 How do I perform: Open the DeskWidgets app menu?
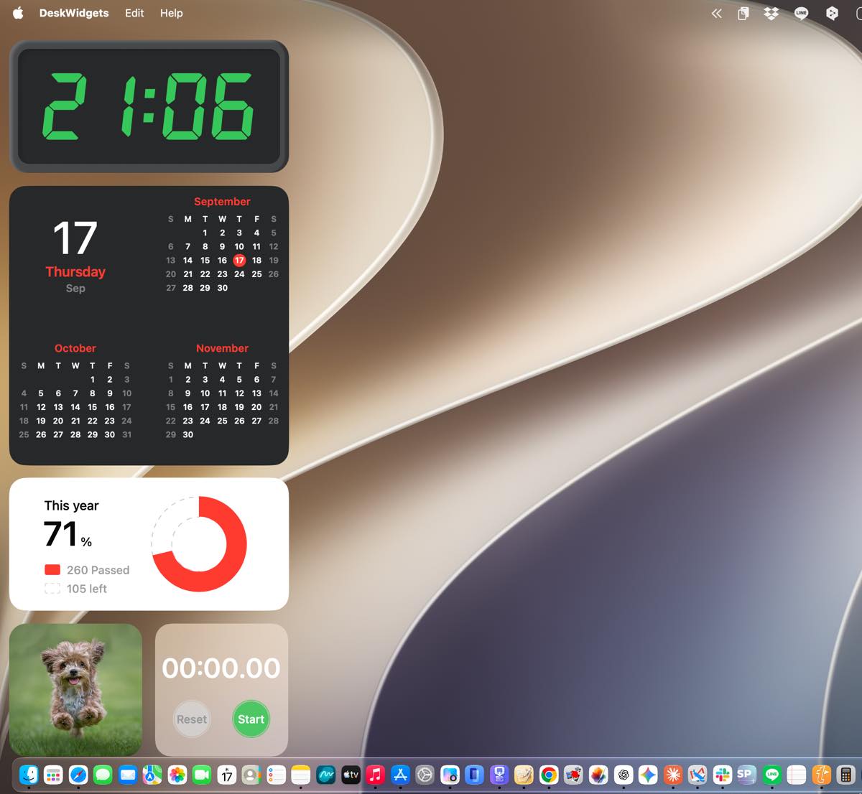tap(74, 13)
